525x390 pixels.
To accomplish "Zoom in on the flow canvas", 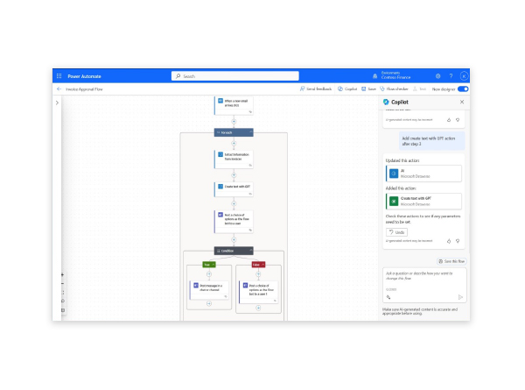I will tap(62, 275).
